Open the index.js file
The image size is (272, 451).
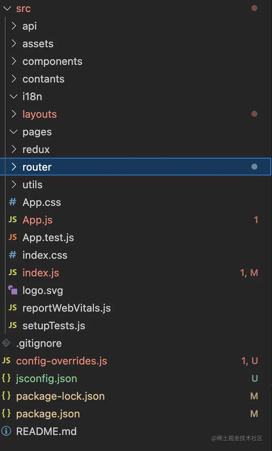click(41, 273)
